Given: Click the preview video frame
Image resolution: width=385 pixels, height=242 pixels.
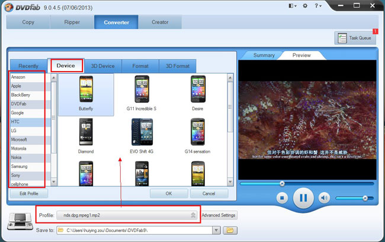Looking at the screenshot, I should pos(307,120).
